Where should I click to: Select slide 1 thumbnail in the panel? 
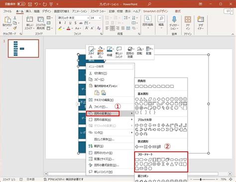[23, 49]
